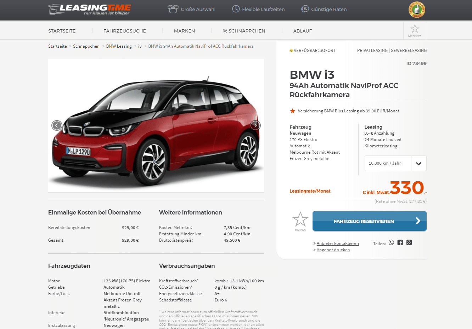The image size is (472, 329).
Task: Click the Angebot drucken link
Action: (333, 250)
